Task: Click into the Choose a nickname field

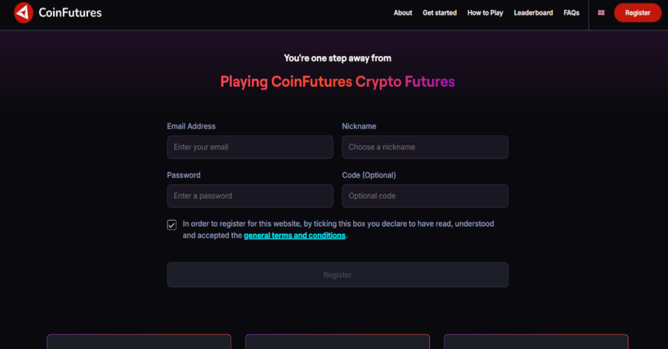Action: pyautogui.click(x=425, y=147)
